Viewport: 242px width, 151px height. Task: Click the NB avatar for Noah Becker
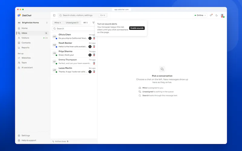point(54,45)
